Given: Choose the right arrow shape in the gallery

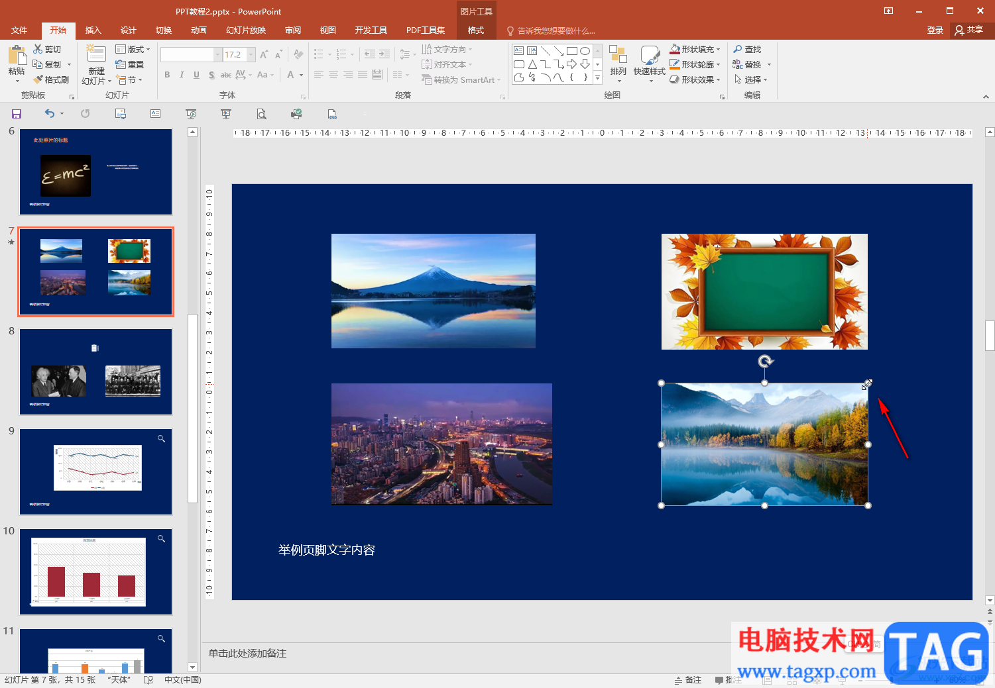Looking at the screenshot, I should pyautogui.click(x=571, y=64).
